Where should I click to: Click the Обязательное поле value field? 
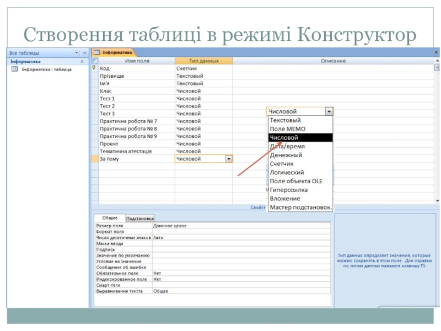[240, 273]
